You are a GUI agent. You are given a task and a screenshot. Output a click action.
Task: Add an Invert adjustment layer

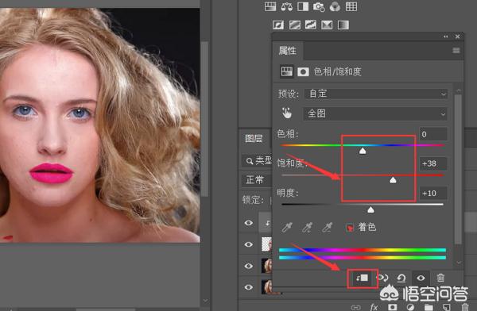[x=278, y=25]
